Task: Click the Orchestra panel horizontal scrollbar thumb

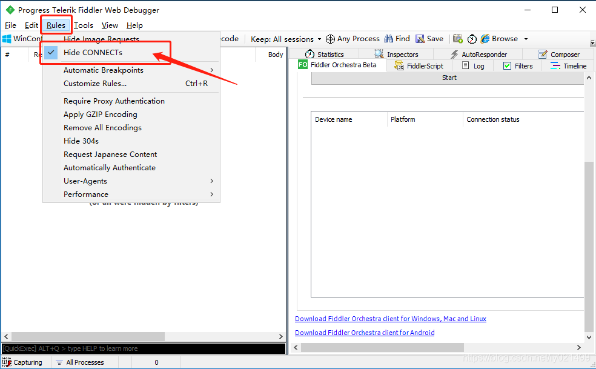Action: coord(382,347)
